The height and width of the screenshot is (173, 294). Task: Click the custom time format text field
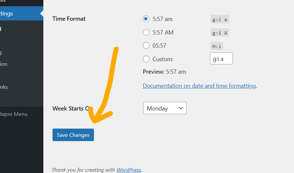click(221, 59)
